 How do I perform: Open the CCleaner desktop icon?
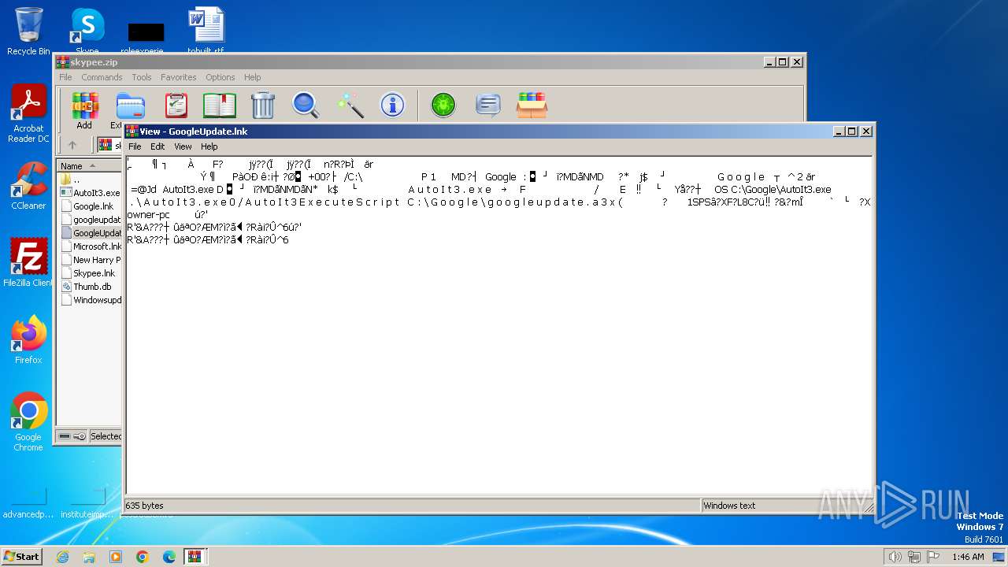click(x=28, y=186)
